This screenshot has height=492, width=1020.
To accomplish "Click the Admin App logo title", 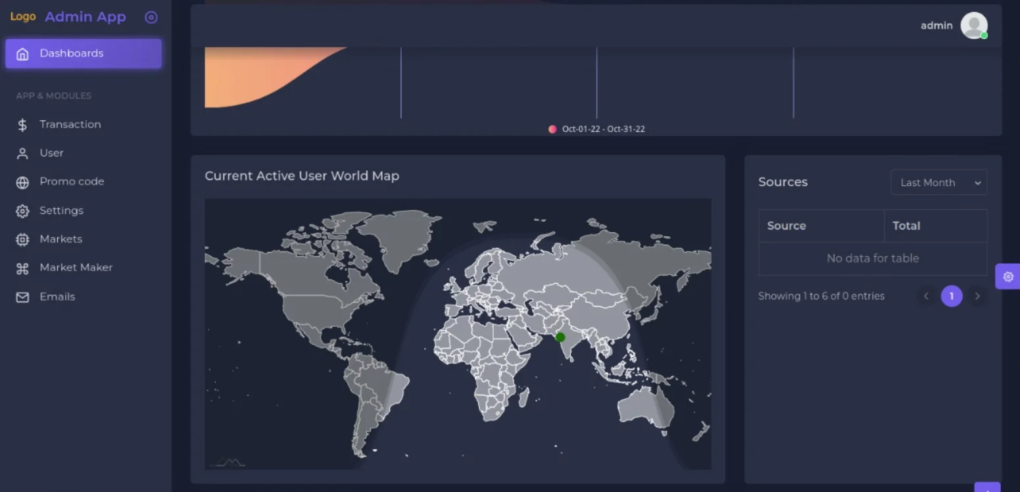I will pos(85,17).
